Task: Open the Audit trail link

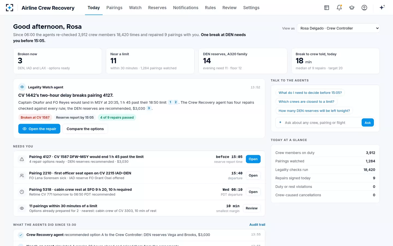Action: (257, 225)
